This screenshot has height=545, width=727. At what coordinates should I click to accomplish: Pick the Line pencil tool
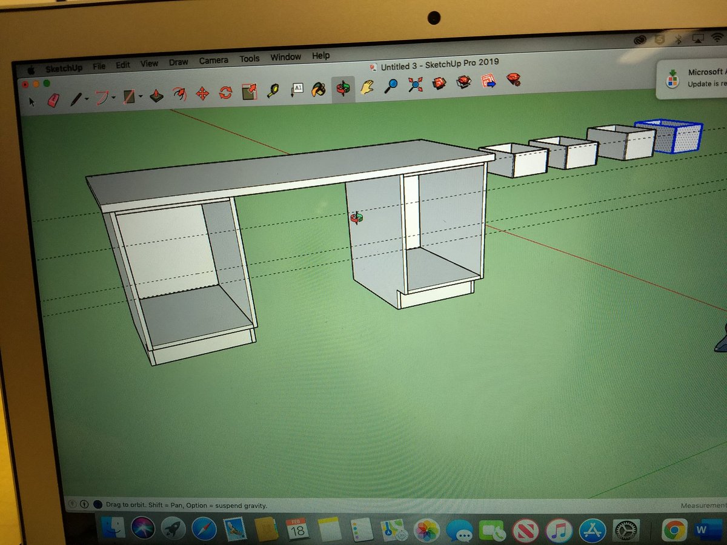75,99
